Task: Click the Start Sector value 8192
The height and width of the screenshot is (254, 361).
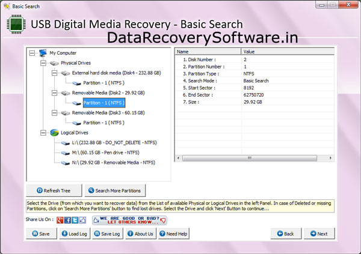Action: (248, 88)
